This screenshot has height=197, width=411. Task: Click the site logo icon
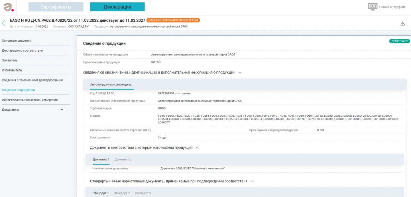(8, 7)
